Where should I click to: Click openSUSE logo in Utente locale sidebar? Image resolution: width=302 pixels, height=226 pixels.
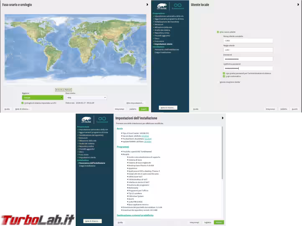pyautogui.click(x=162, y=6)
